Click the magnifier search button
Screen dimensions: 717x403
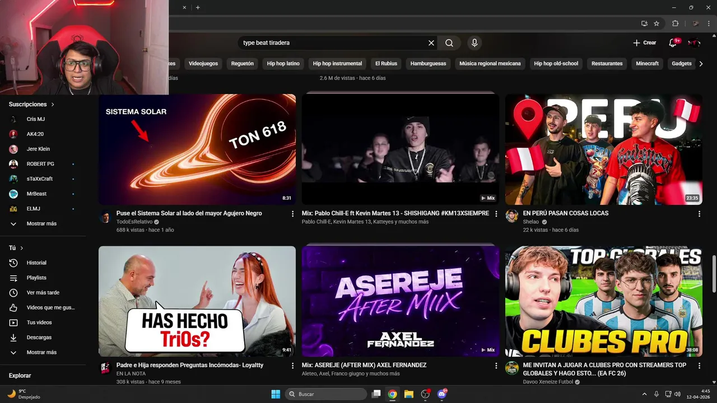point(449,43)
